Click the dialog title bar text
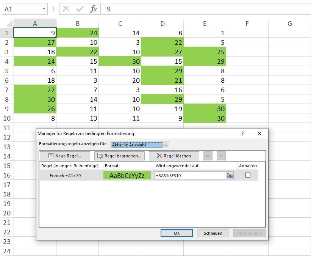 86,133
